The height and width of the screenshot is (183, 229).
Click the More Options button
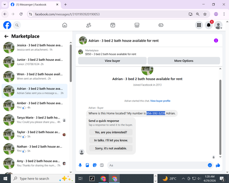pos(184,61)
